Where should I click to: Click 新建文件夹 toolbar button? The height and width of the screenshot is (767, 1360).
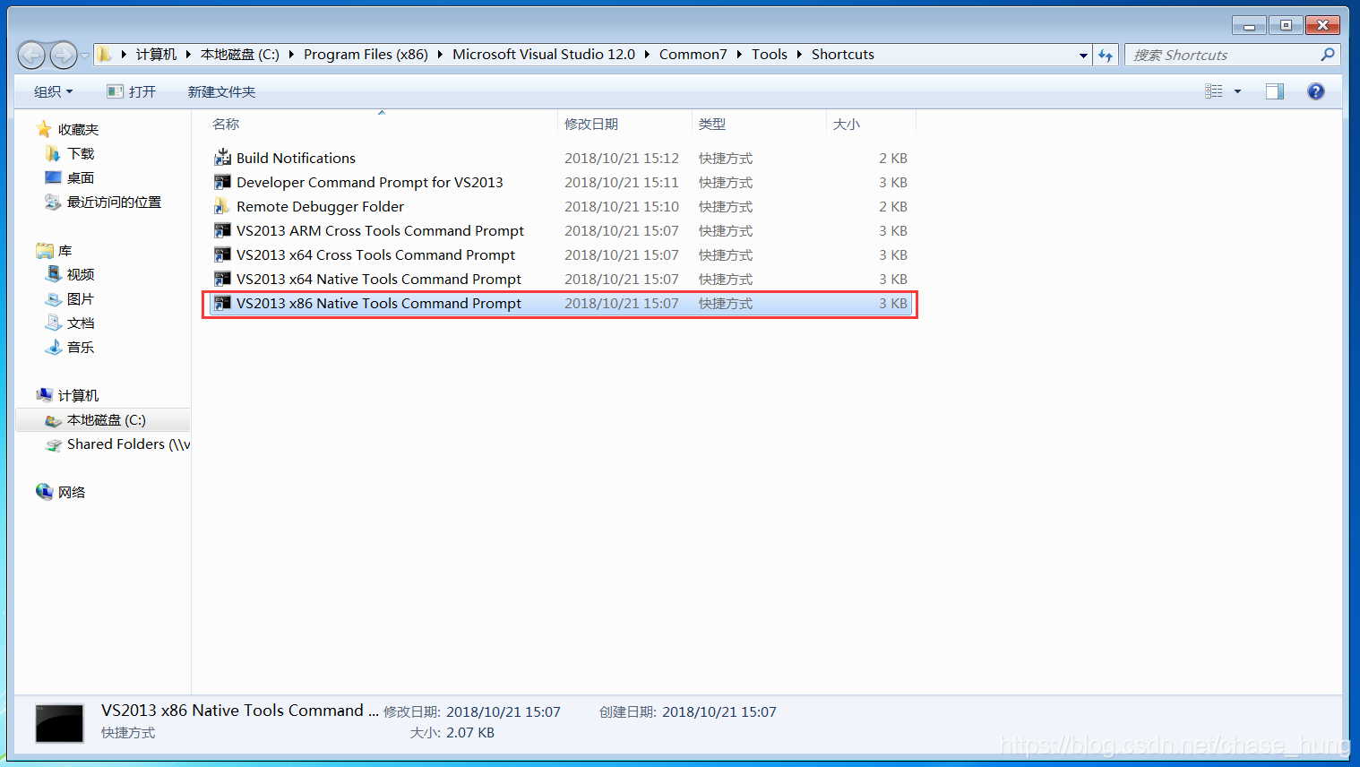click(221, 91)
